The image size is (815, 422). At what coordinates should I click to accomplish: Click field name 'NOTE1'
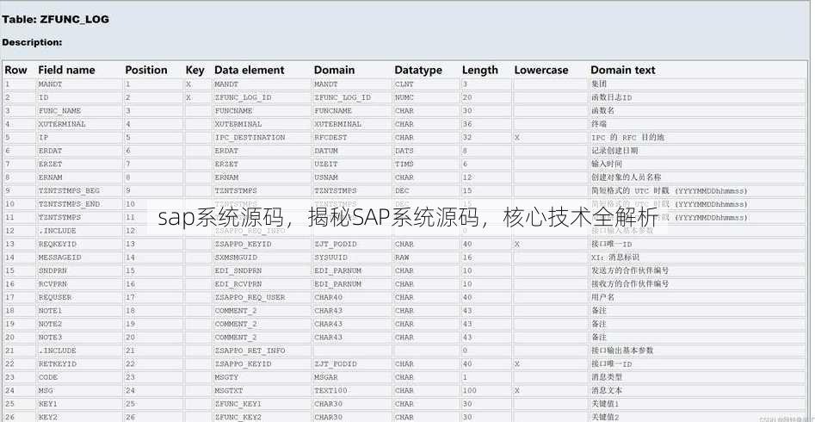point(51,311)
